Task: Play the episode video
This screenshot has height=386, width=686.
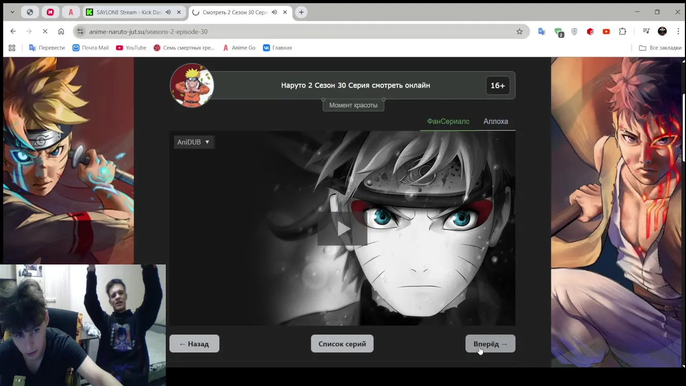Action: point(342,229)
